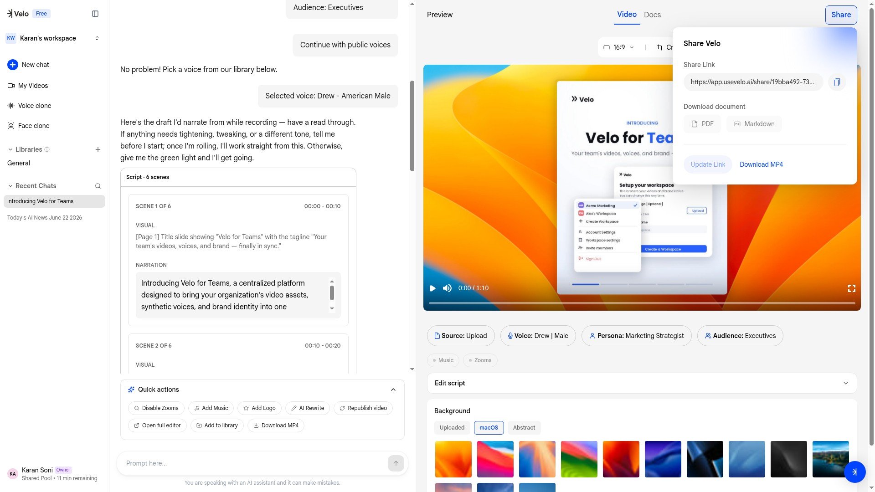Open Today's AI News June 22 2026 chat

point(45,218)
